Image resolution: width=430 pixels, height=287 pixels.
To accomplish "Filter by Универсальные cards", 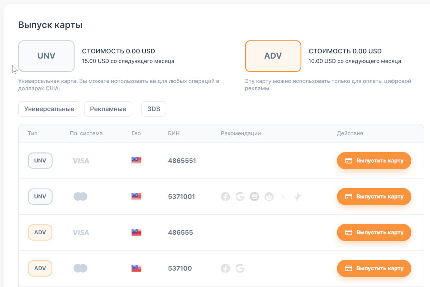I will pyautogui.click(x=49, y=109).
